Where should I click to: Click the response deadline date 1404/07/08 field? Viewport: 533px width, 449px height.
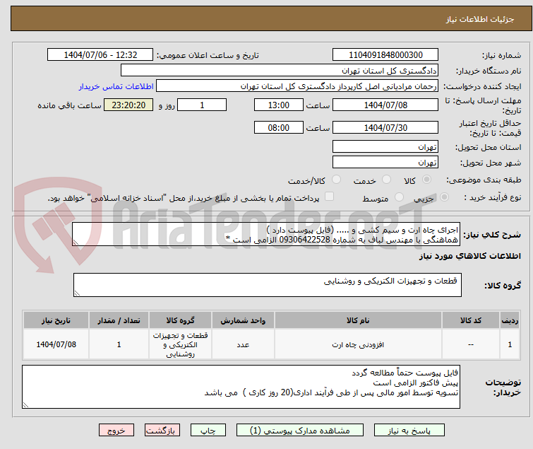385,105
